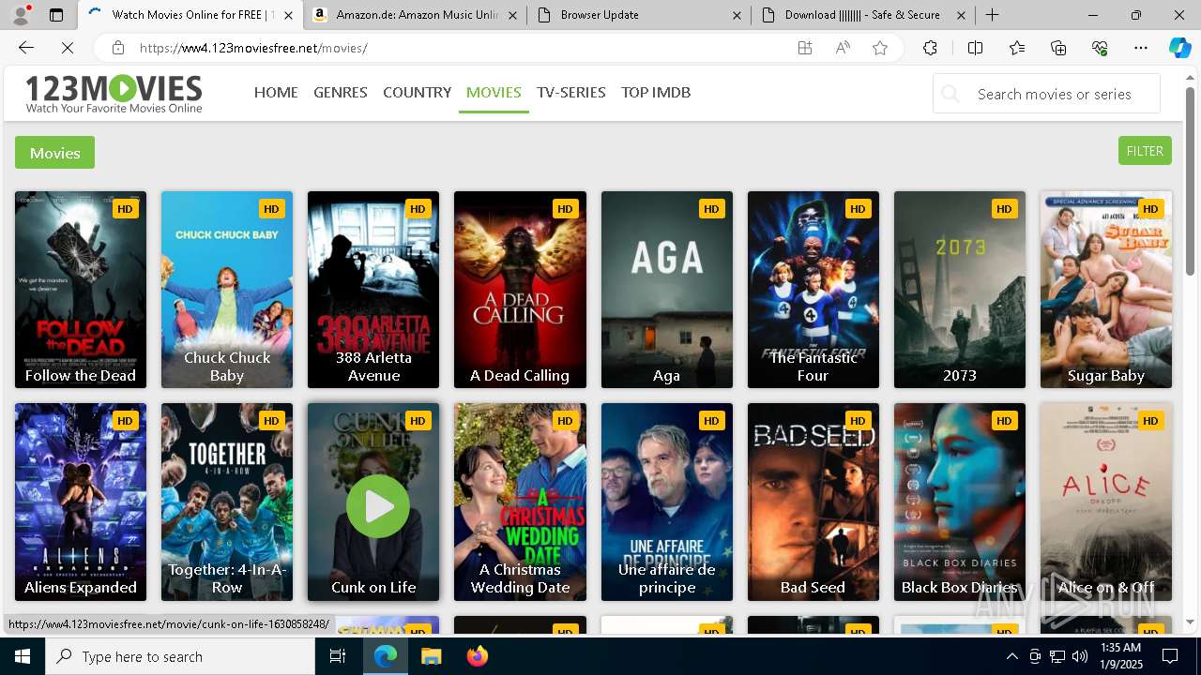1201x675 pixels.
Task: Go to TV-SERIES section
Action: (x=571, y=92)
